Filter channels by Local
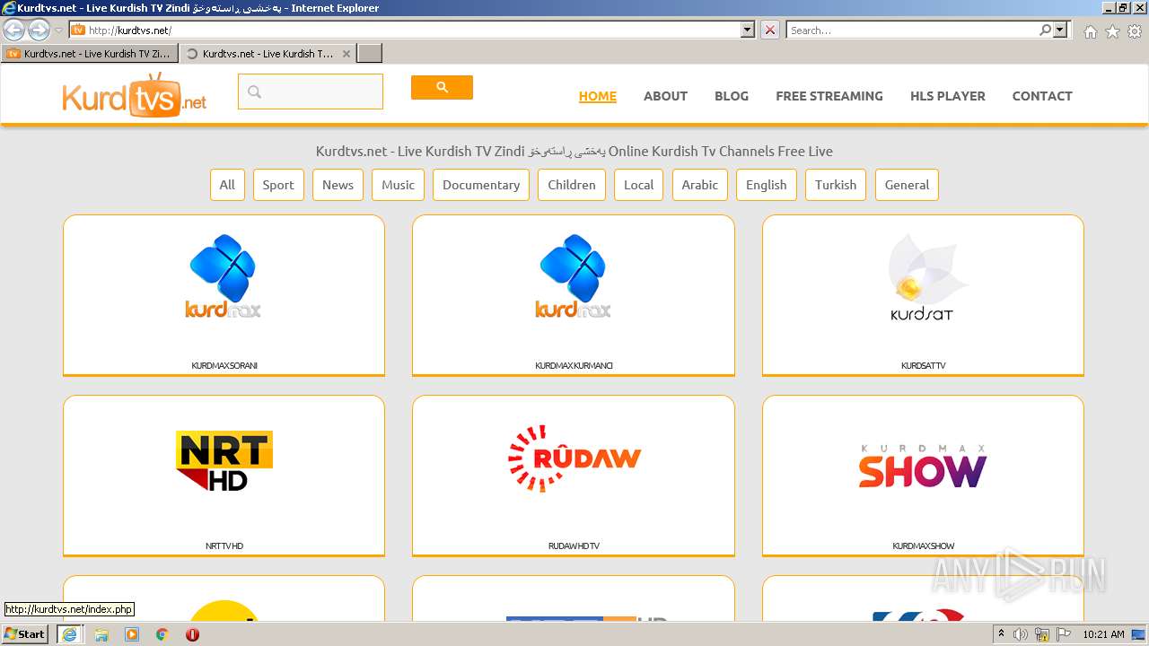1149x646 pixels. pos(639,185)
